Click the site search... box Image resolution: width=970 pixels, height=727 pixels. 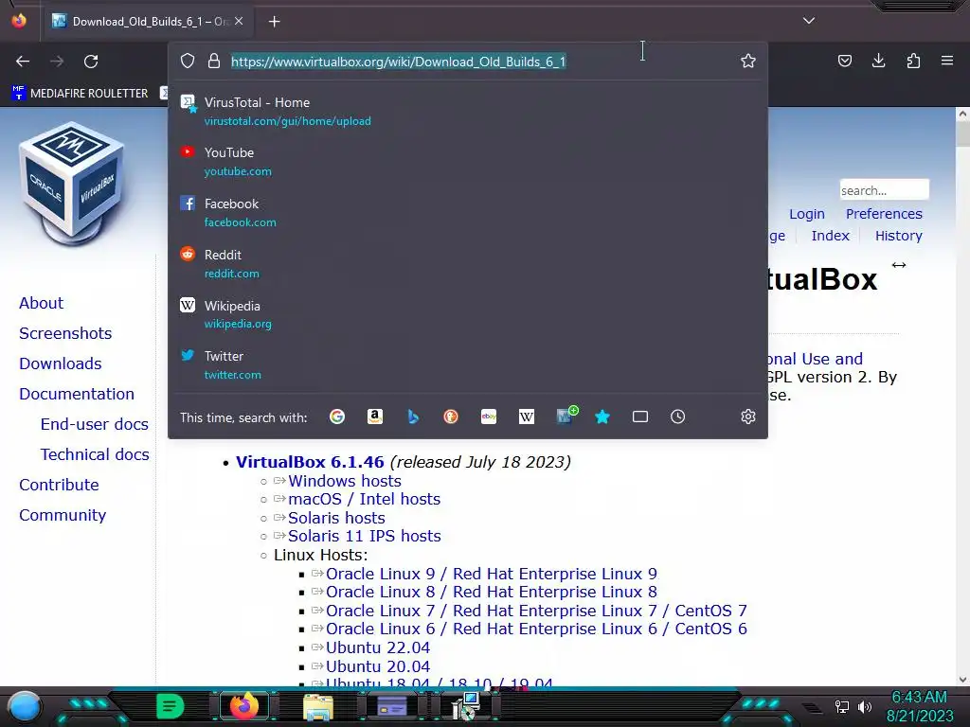884,189
